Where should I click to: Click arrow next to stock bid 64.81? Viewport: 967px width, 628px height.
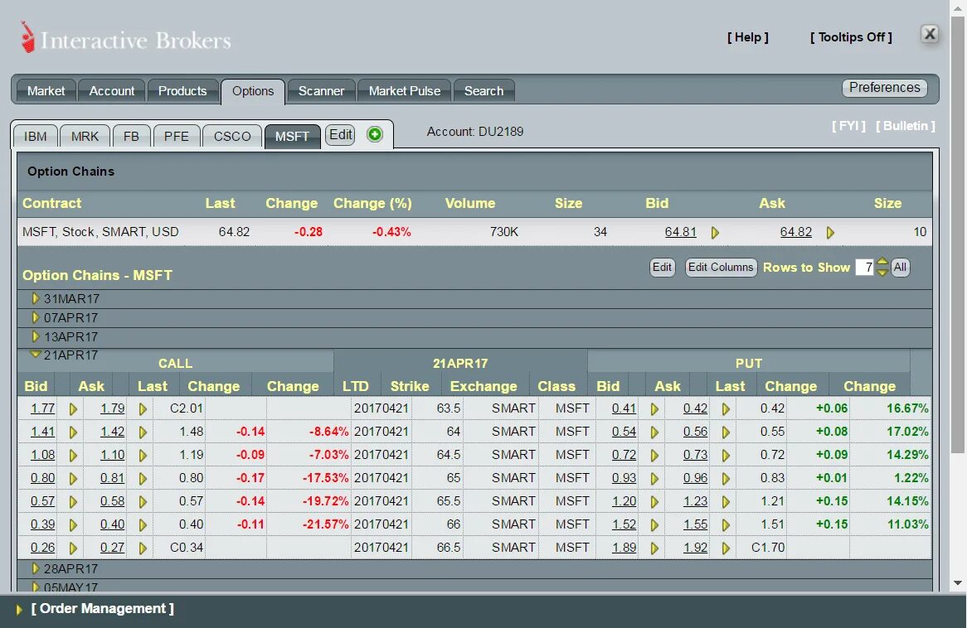tap(716, 233)
